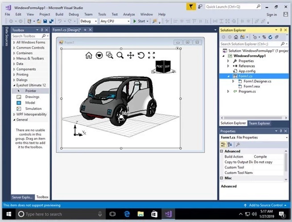Open the Microsoft Store taskbar icon
The height and width of the screenshot is (222, 292).
[154, 214]
